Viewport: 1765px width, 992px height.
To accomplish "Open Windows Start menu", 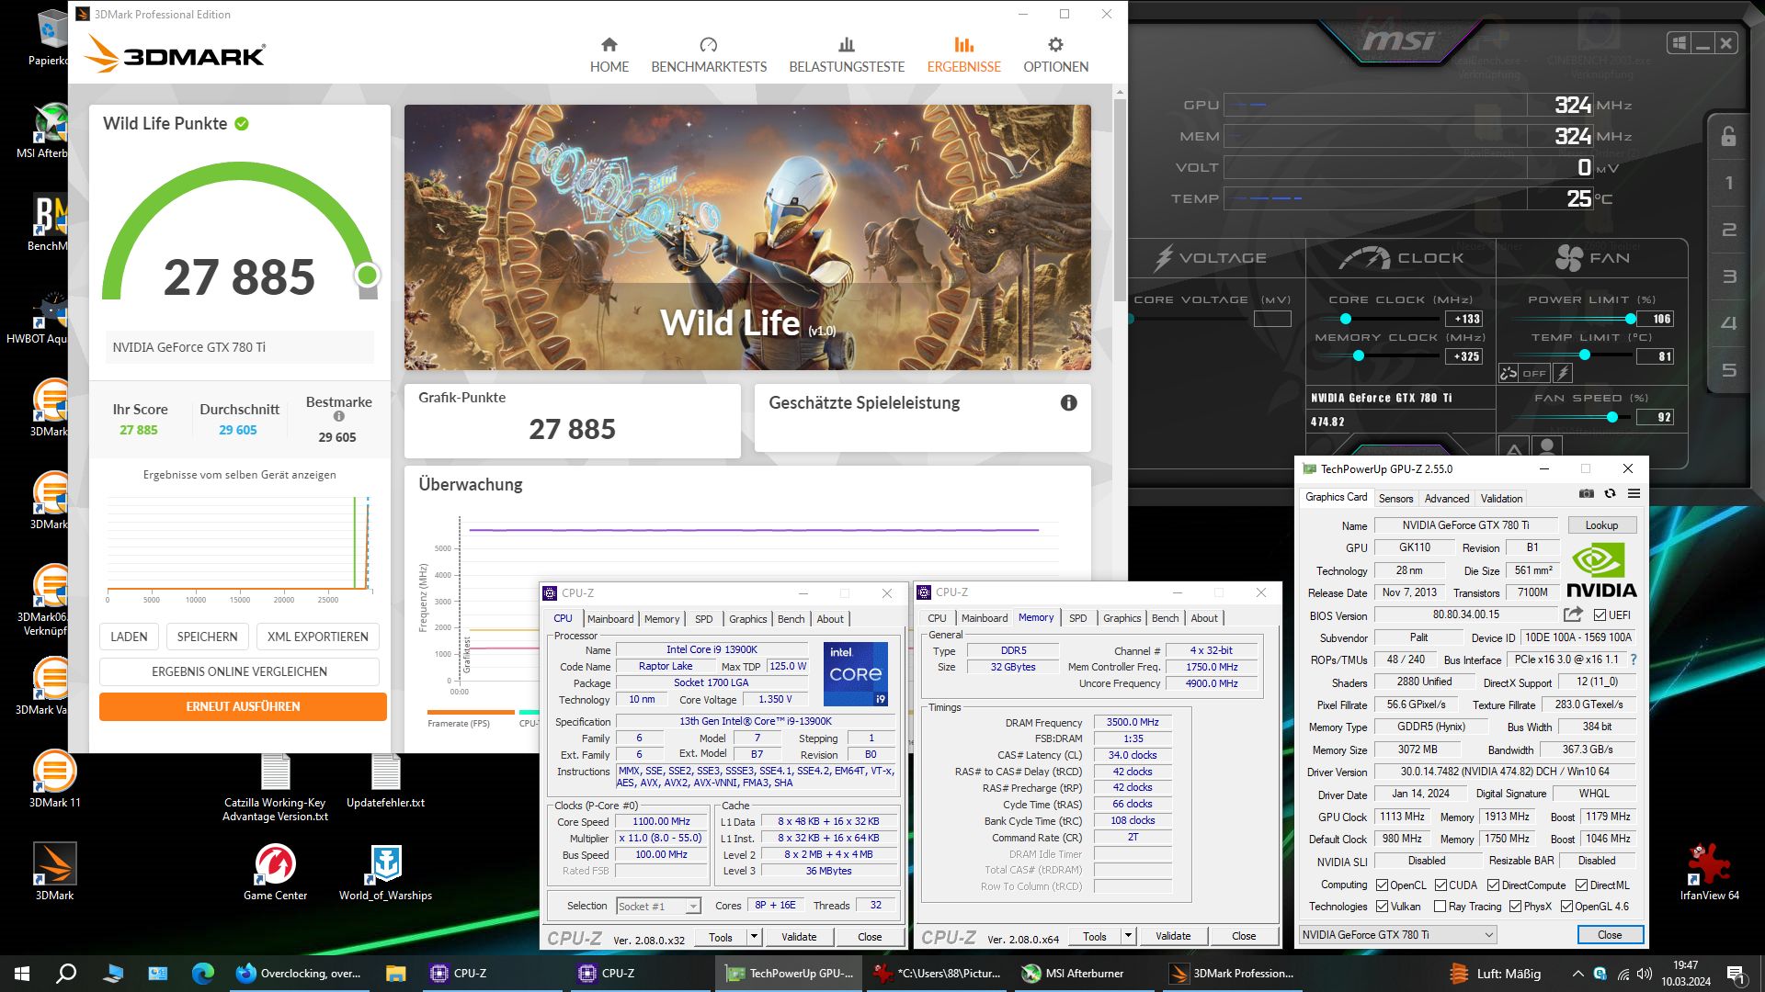I will [22, 974].
